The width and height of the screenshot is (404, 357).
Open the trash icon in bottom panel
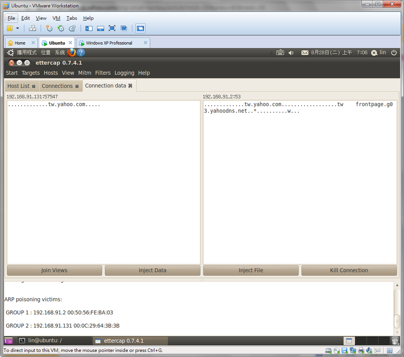click(395, 340)
